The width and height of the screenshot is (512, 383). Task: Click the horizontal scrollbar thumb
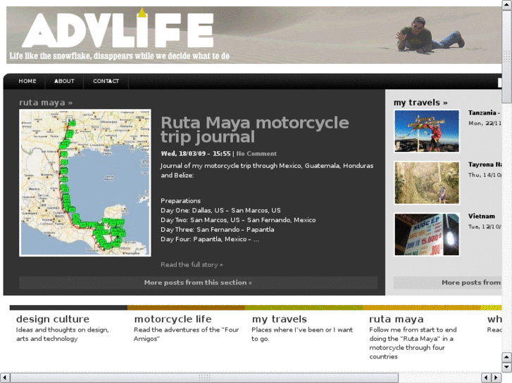[204, 378]
